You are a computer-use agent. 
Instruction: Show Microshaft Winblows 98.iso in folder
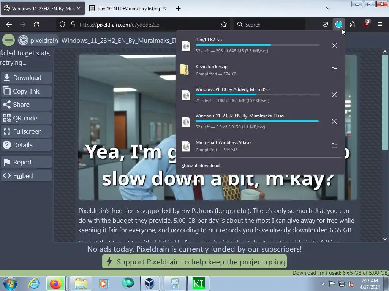334,146
